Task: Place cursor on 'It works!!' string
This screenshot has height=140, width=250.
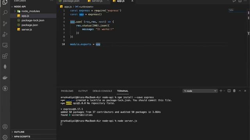Action: pyautogui.click(x=105, y=29)
